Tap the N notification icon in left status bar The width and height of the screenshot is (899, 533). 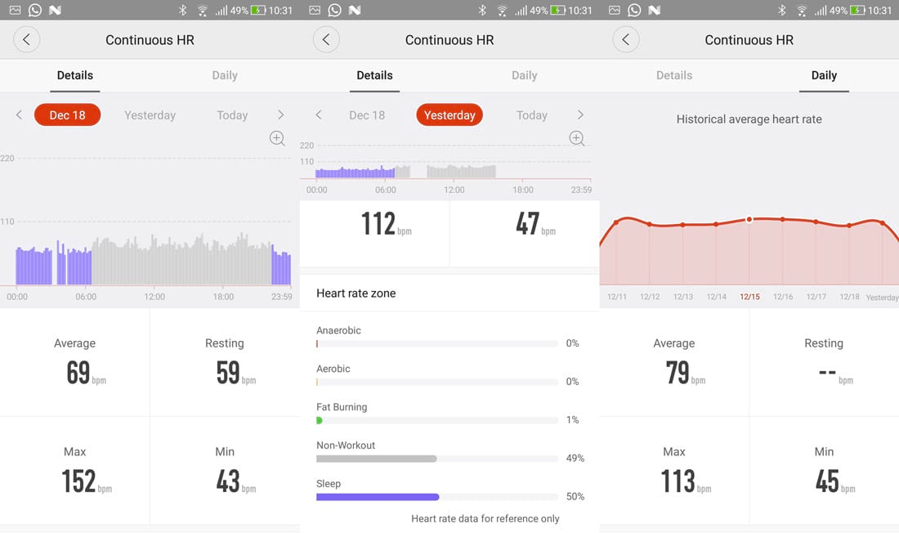pyautogui.click(x=55, y=10)
